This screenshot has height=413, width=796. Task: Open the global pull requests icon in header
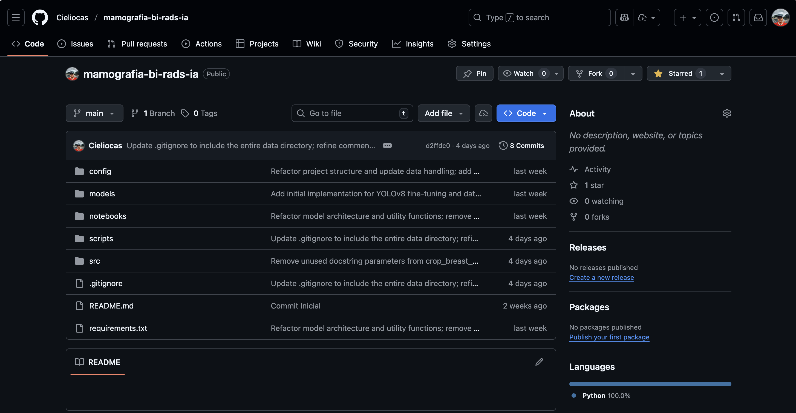(736, 18)
